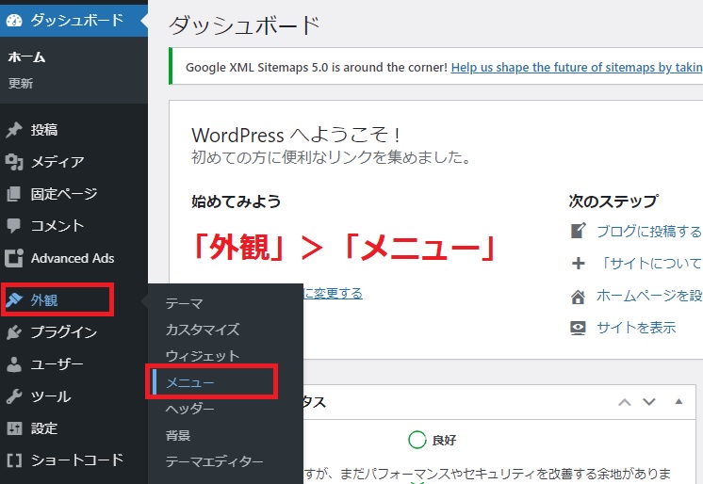Click the Media icon beside メディア
703x484 pixels.
(x=14, y=162)
